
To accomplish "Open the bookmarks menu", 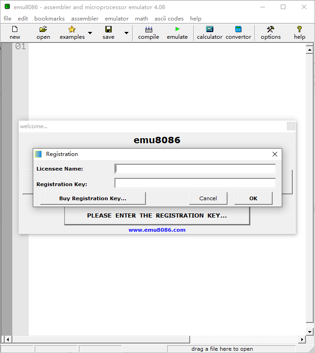I will click(49, 18).
